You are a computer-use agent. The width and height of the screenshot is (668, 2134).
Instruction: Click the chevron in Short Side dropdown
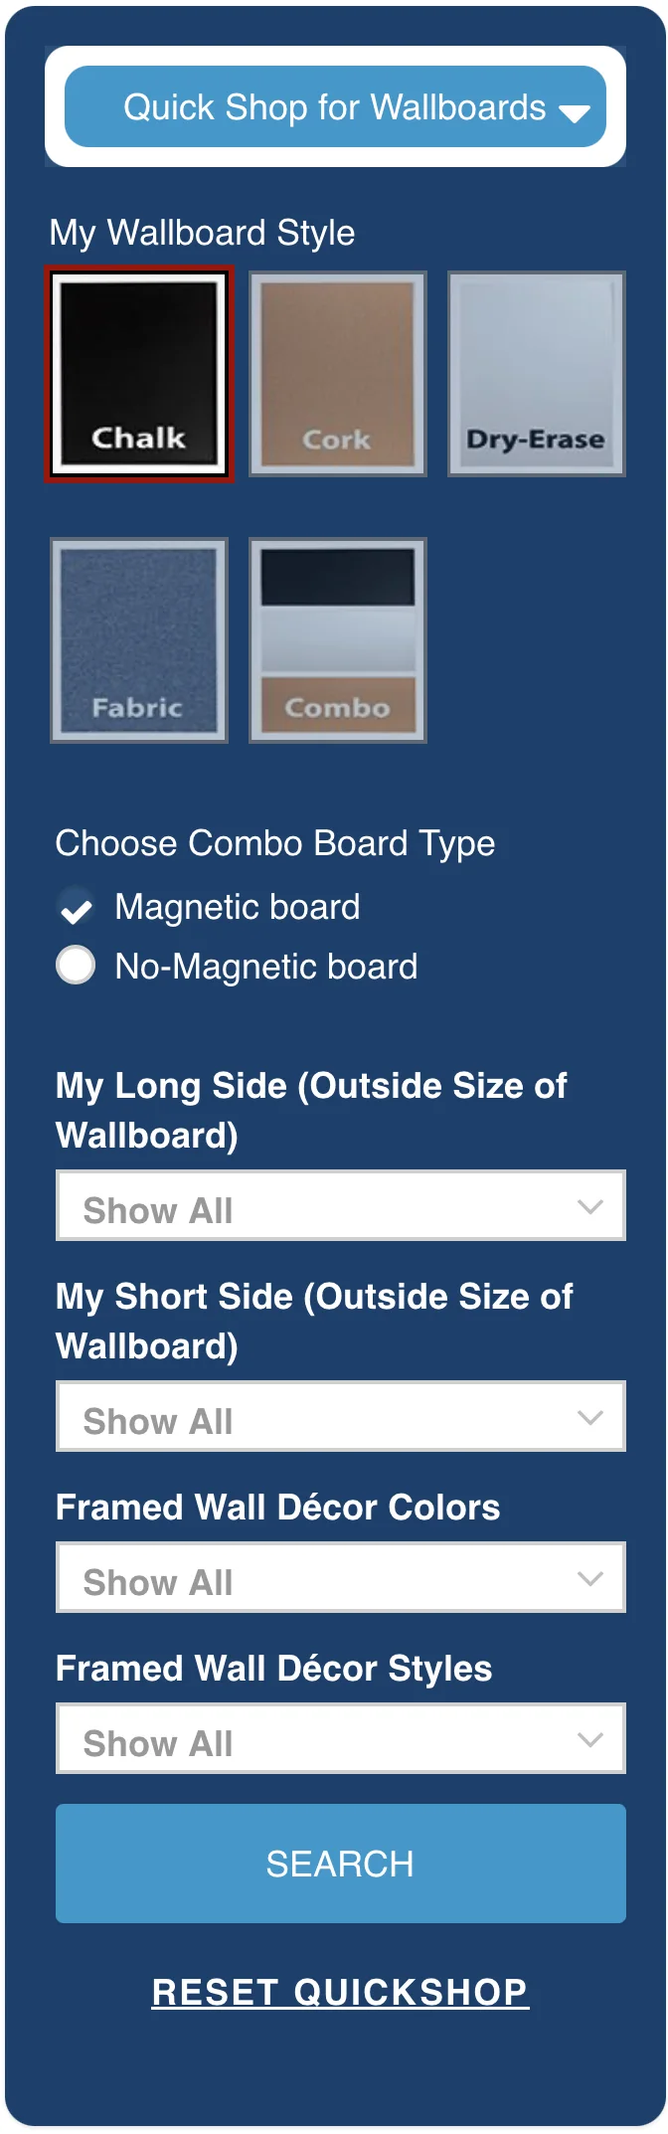click(x=590, y=1417)
